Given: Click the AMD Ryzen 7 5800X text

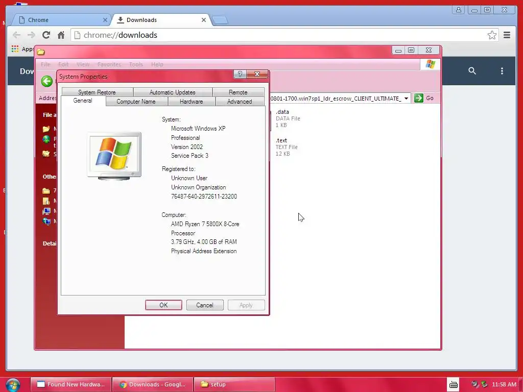Looking at the screenshot, I should point(205,224).
